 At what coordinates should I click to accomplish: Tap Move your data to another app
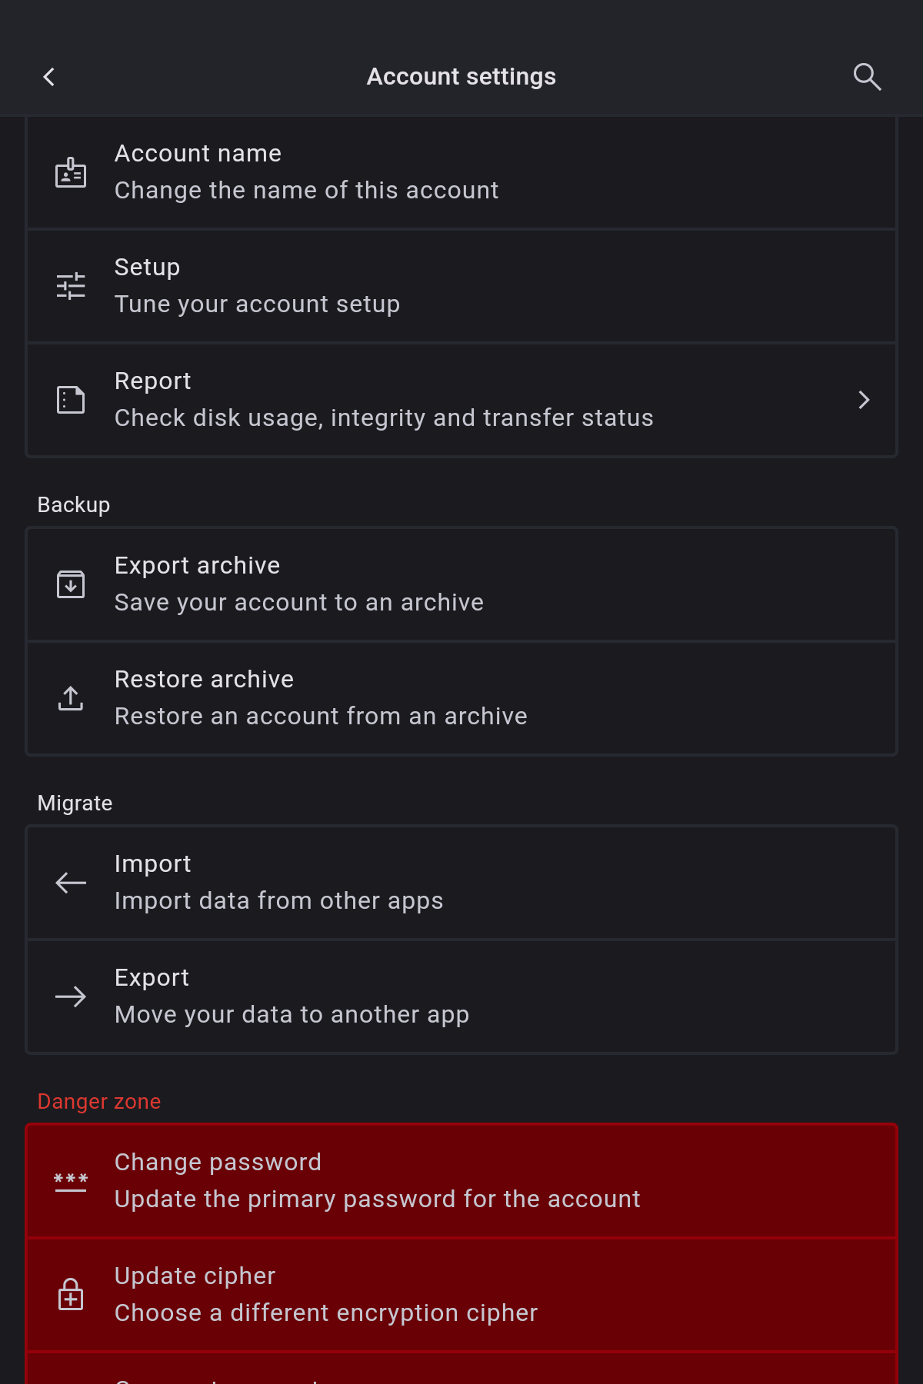[461, 996]
